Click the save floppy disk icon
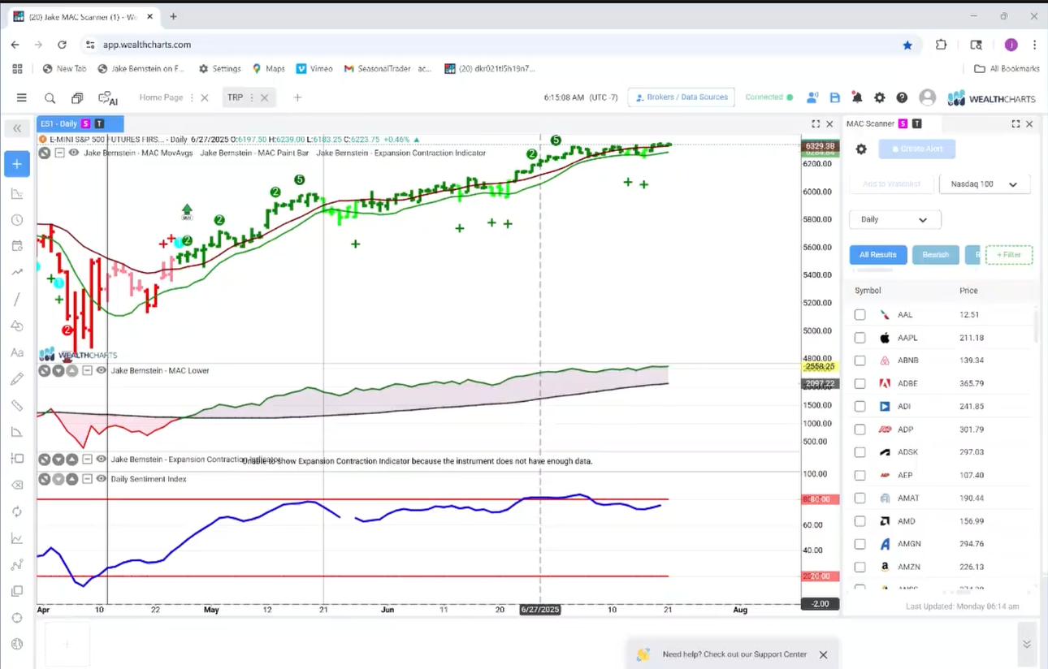Viewport: 1048px width, 669px height. pyautogui.click(x=834, y=97)
